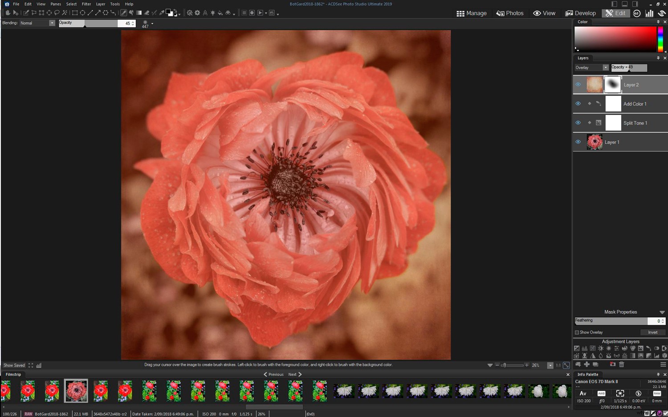Pick the Eyedropper tool
The height and width of the screenshot is (417, 668).
click(x=162, y=12)
